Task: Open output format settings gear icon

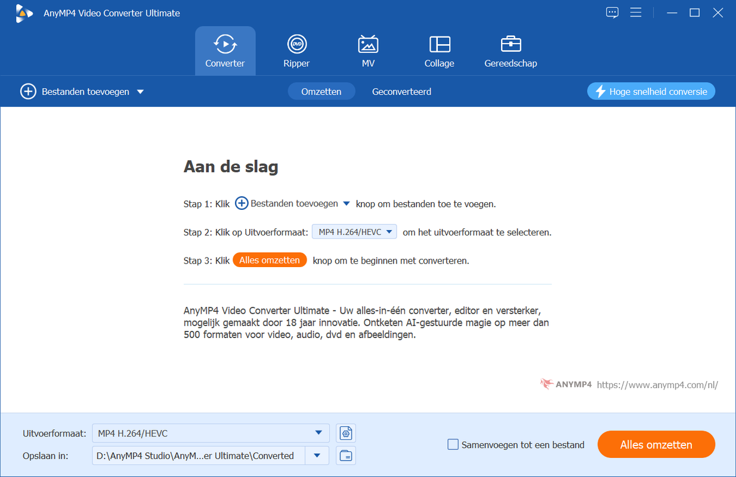Action: [x=346, y=433]
